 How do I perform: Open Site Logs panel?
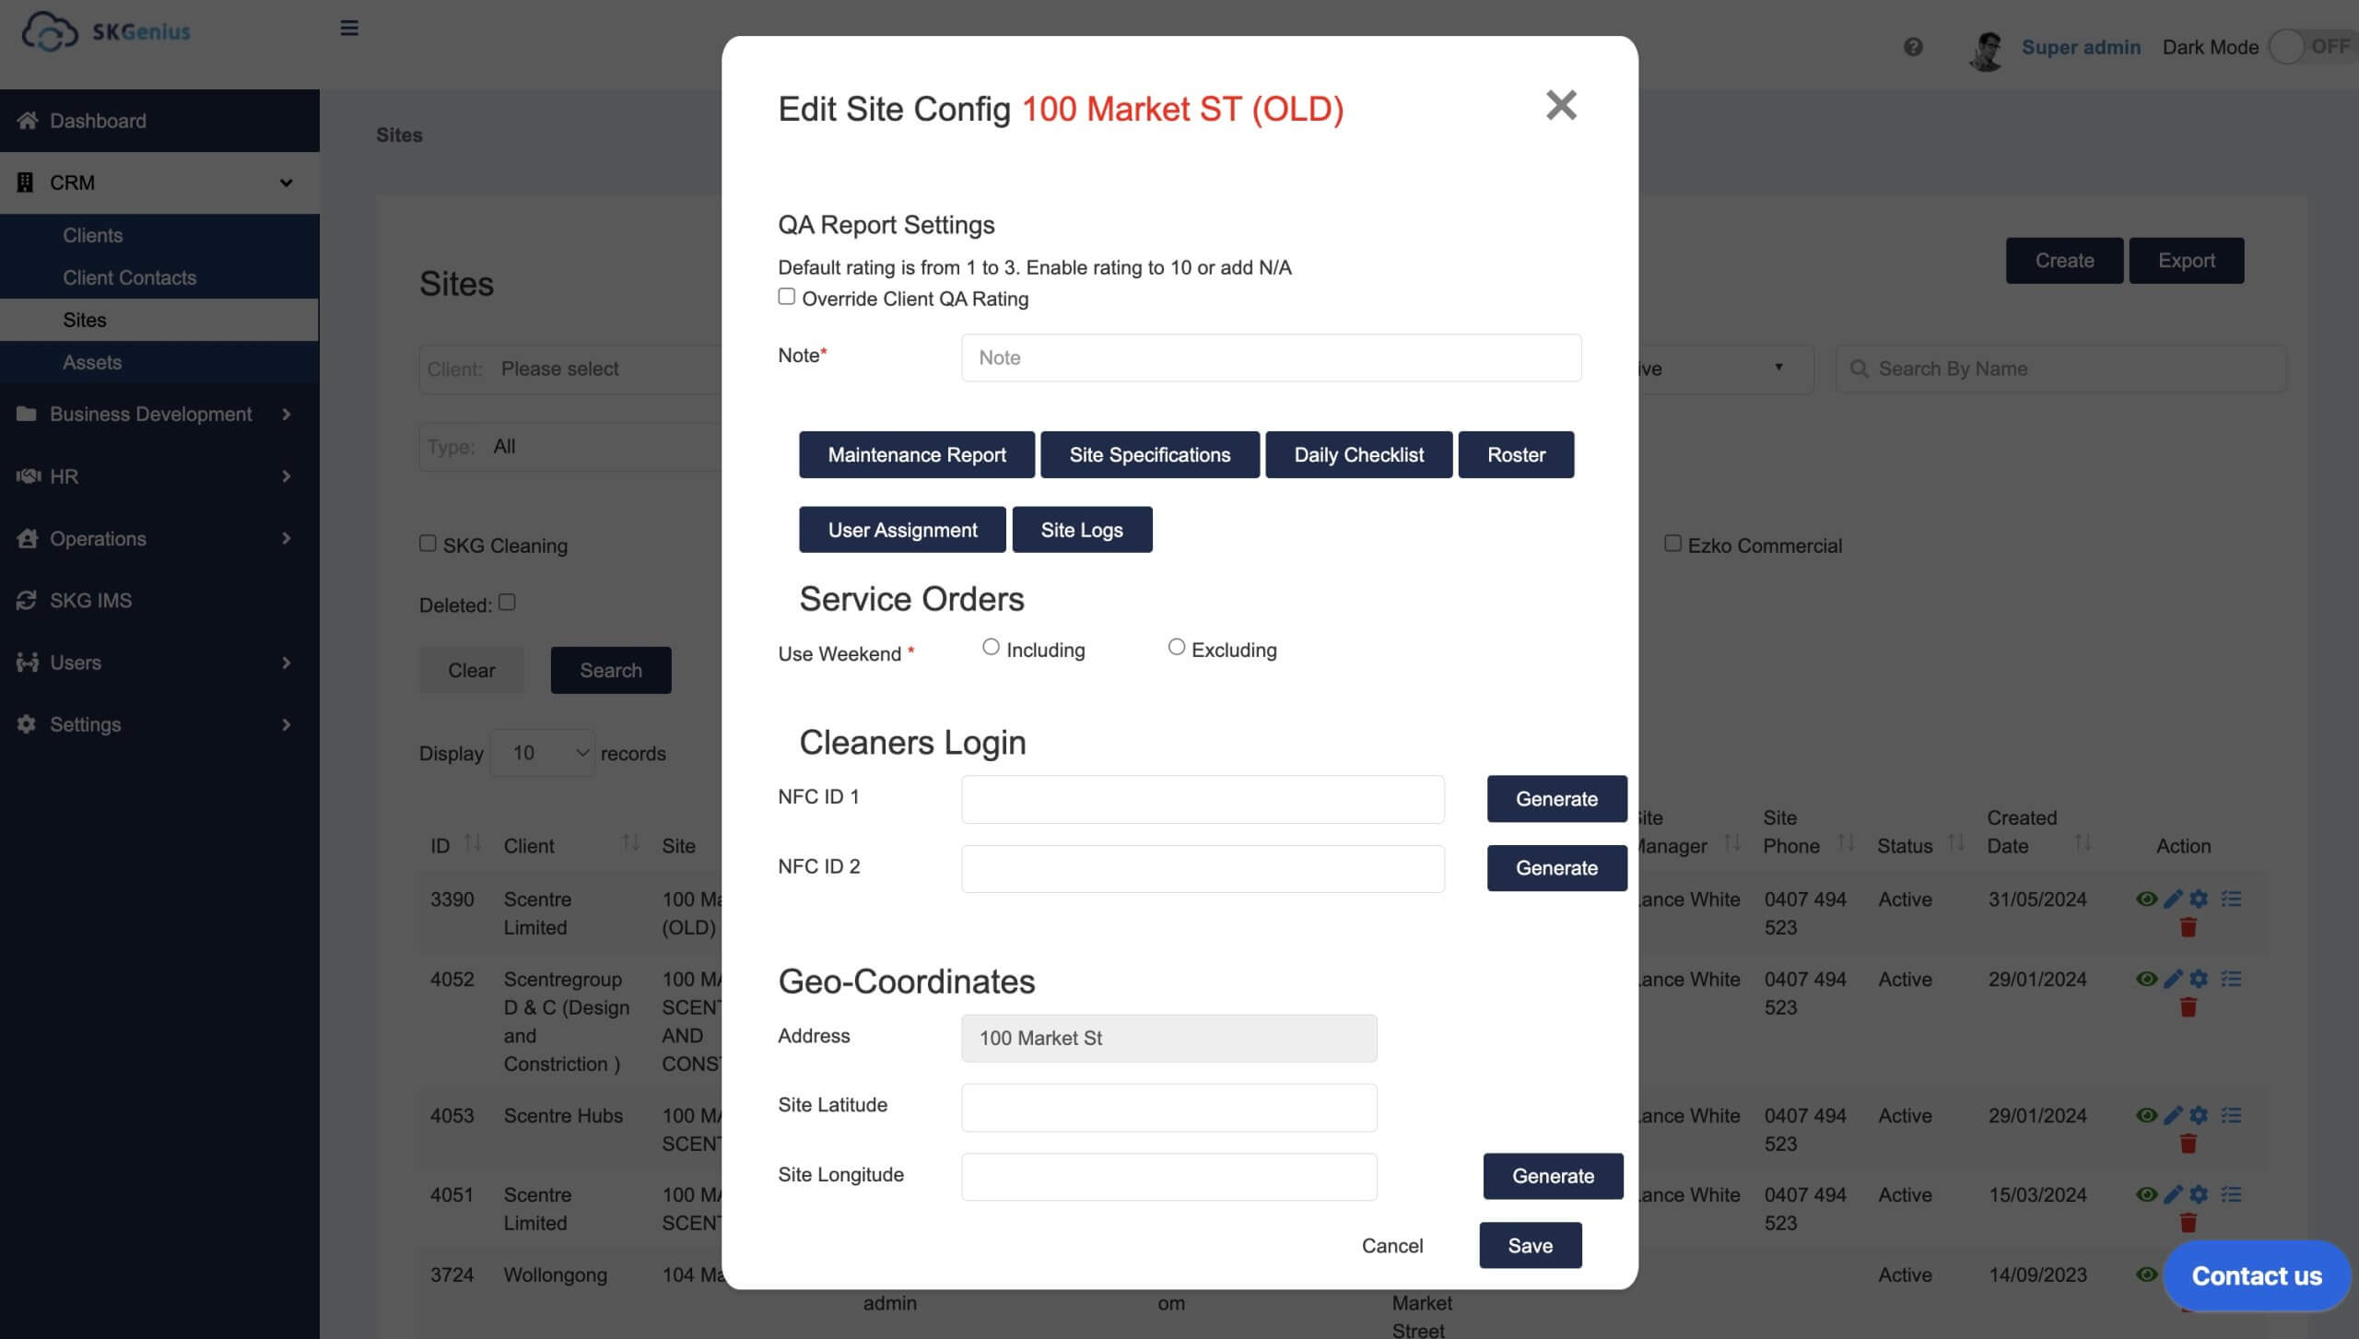point(1081,528)
